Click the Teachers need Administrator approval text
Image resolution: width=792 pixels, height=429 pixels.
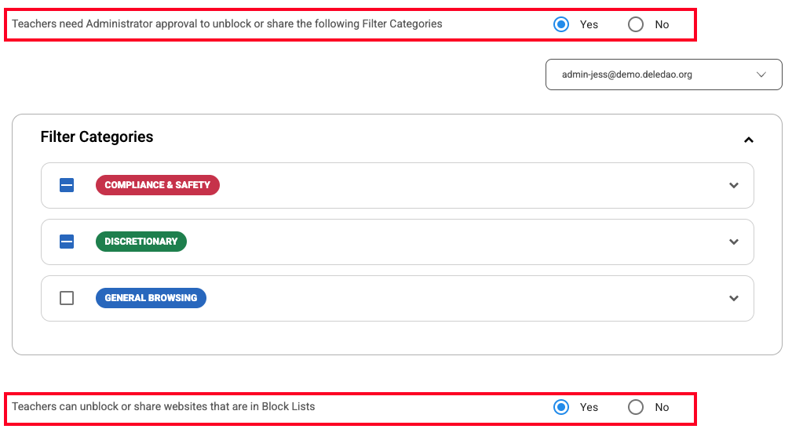coord(227,24)
